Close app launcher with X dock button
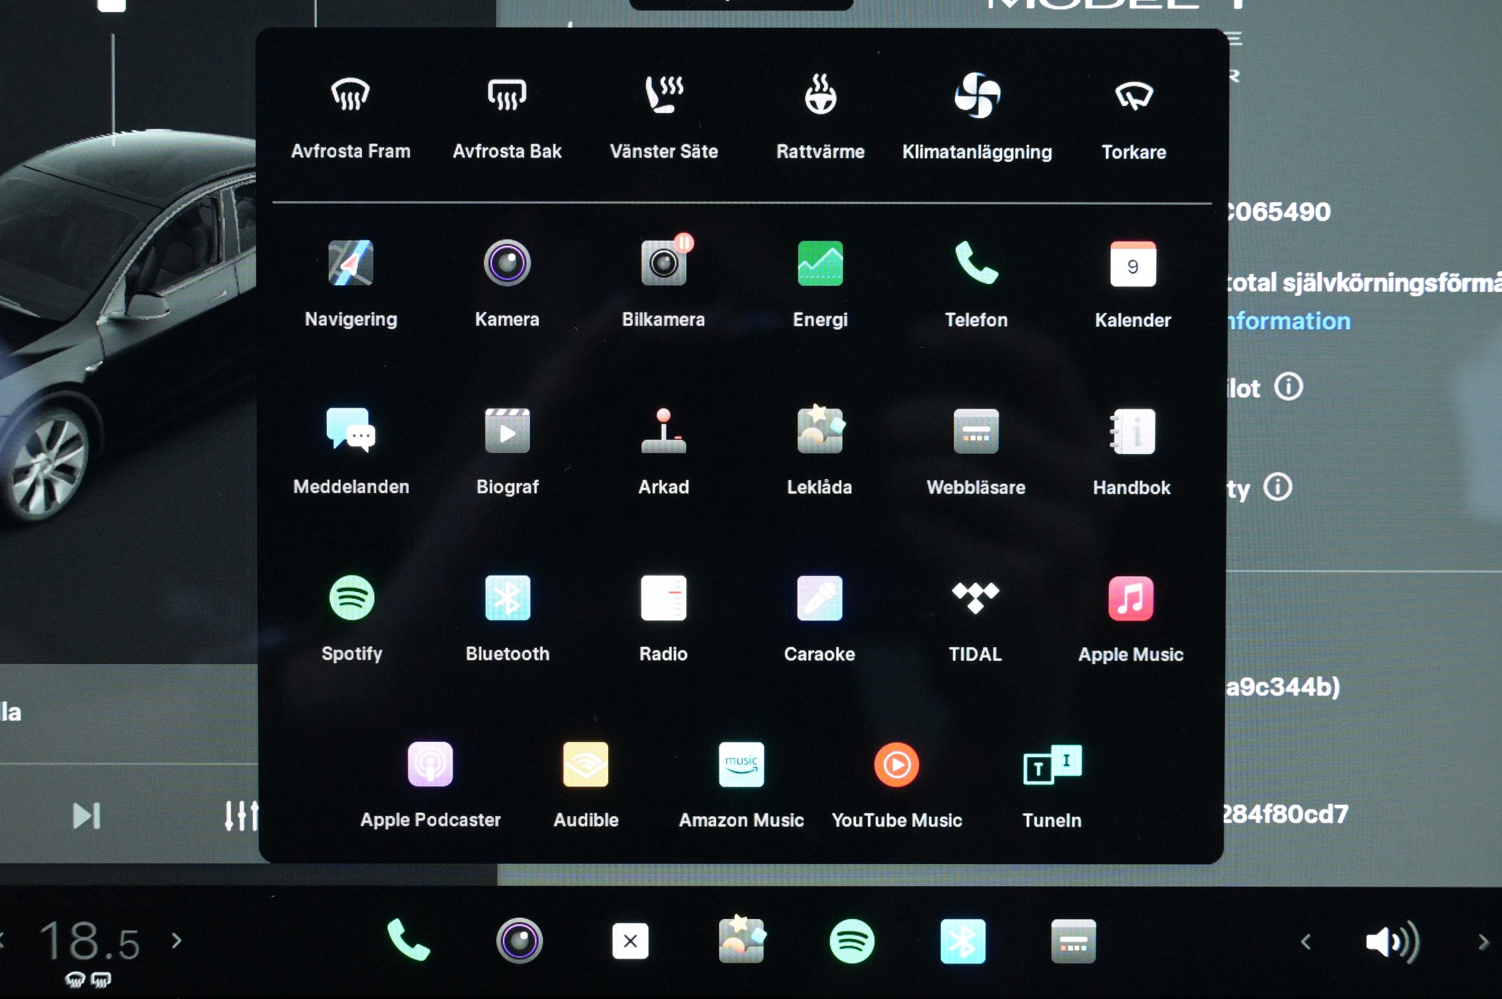Screen dimensions: 1502x999 tap(630, 940)
